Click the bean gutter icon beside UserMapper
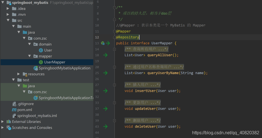 tap(103, 43)
